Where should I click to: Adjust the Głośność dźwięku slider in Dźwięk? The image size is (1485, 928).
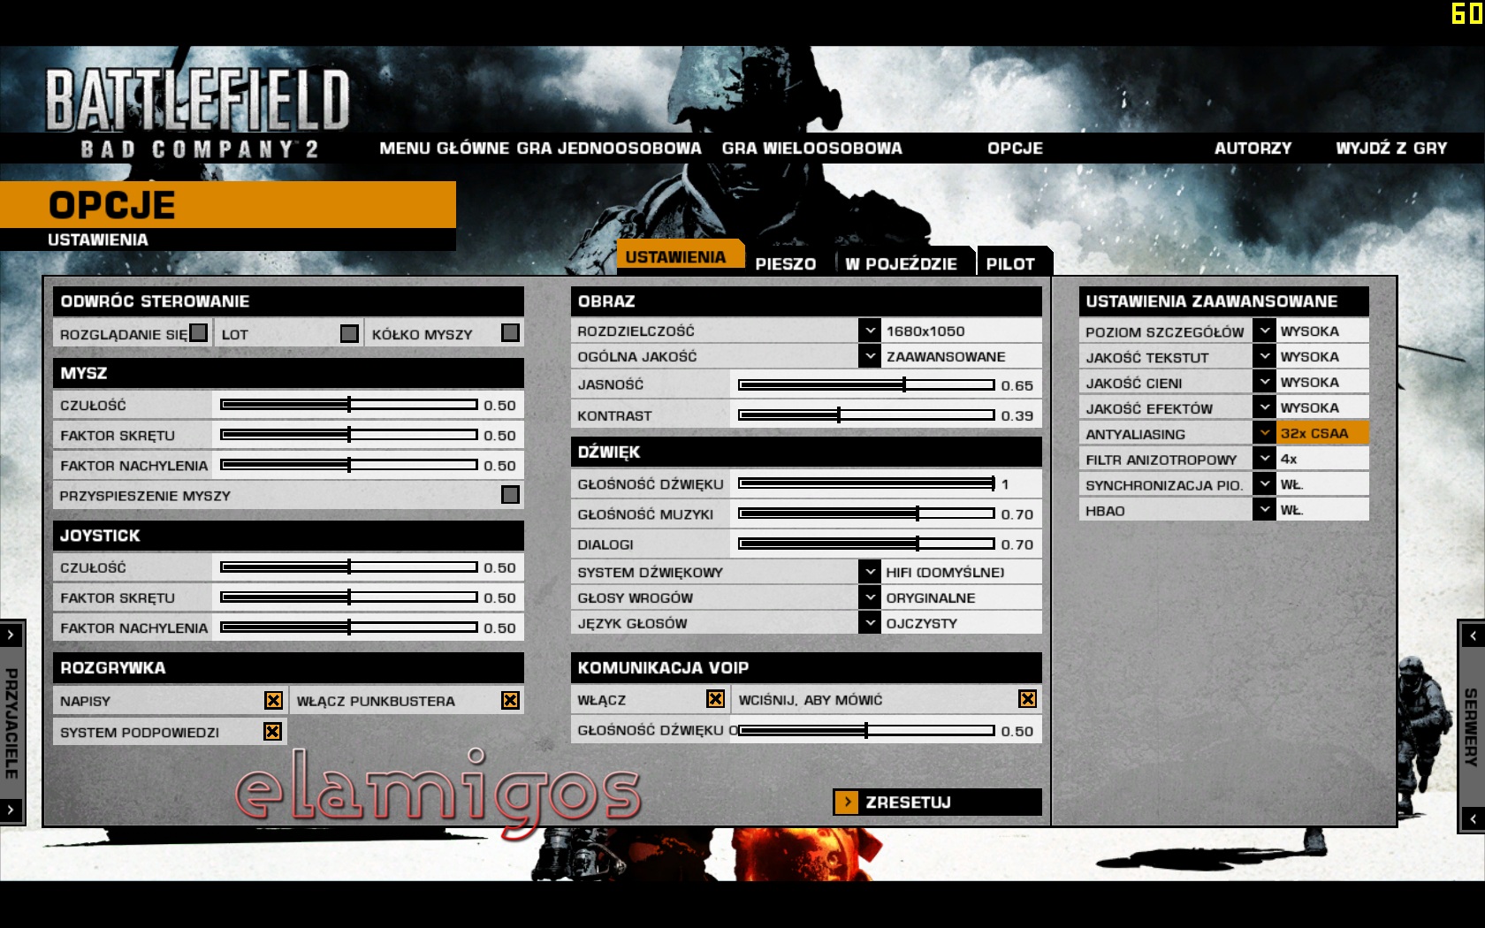point(866,483)
